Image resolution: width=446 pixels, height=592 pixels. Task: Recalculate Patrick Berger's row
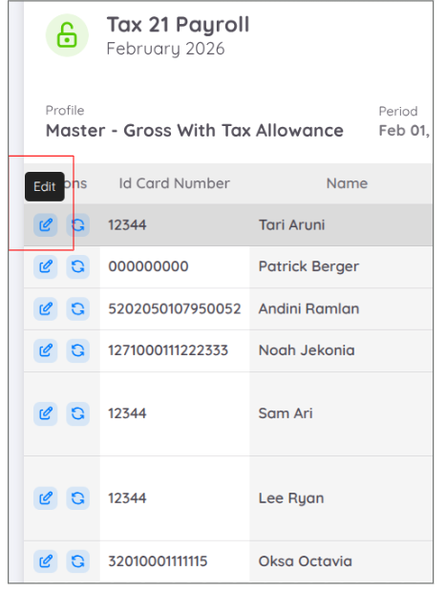click(x=77, y=267)
